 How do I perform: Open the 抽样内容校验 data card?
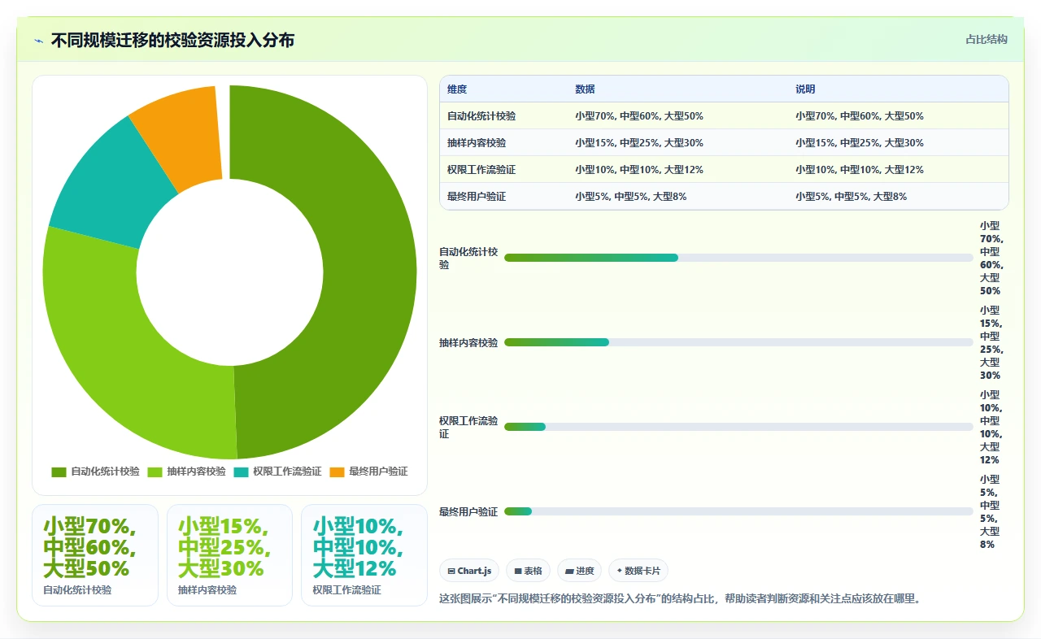pos(229,555)
